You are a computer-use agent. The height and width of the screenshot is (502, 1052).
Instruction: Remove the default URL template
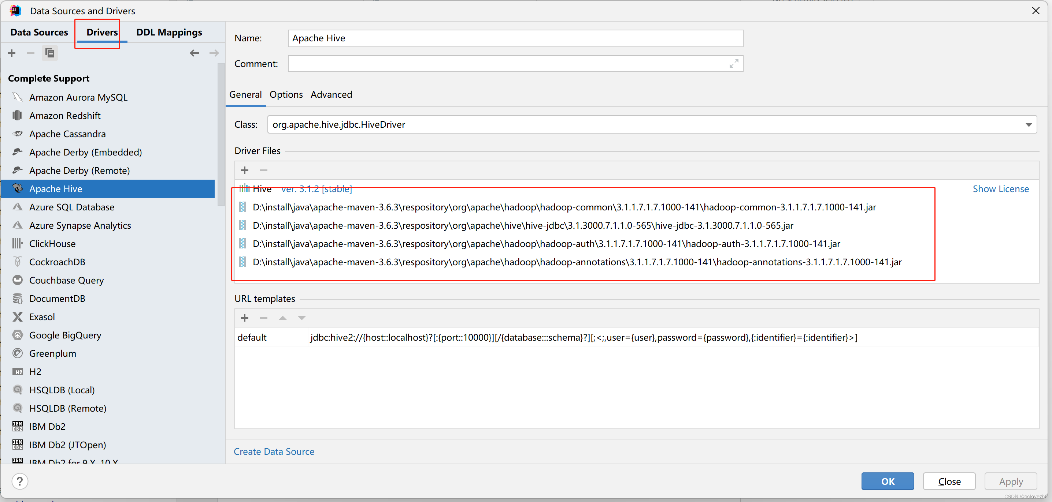pyautogui.click(x=263, y=318)
